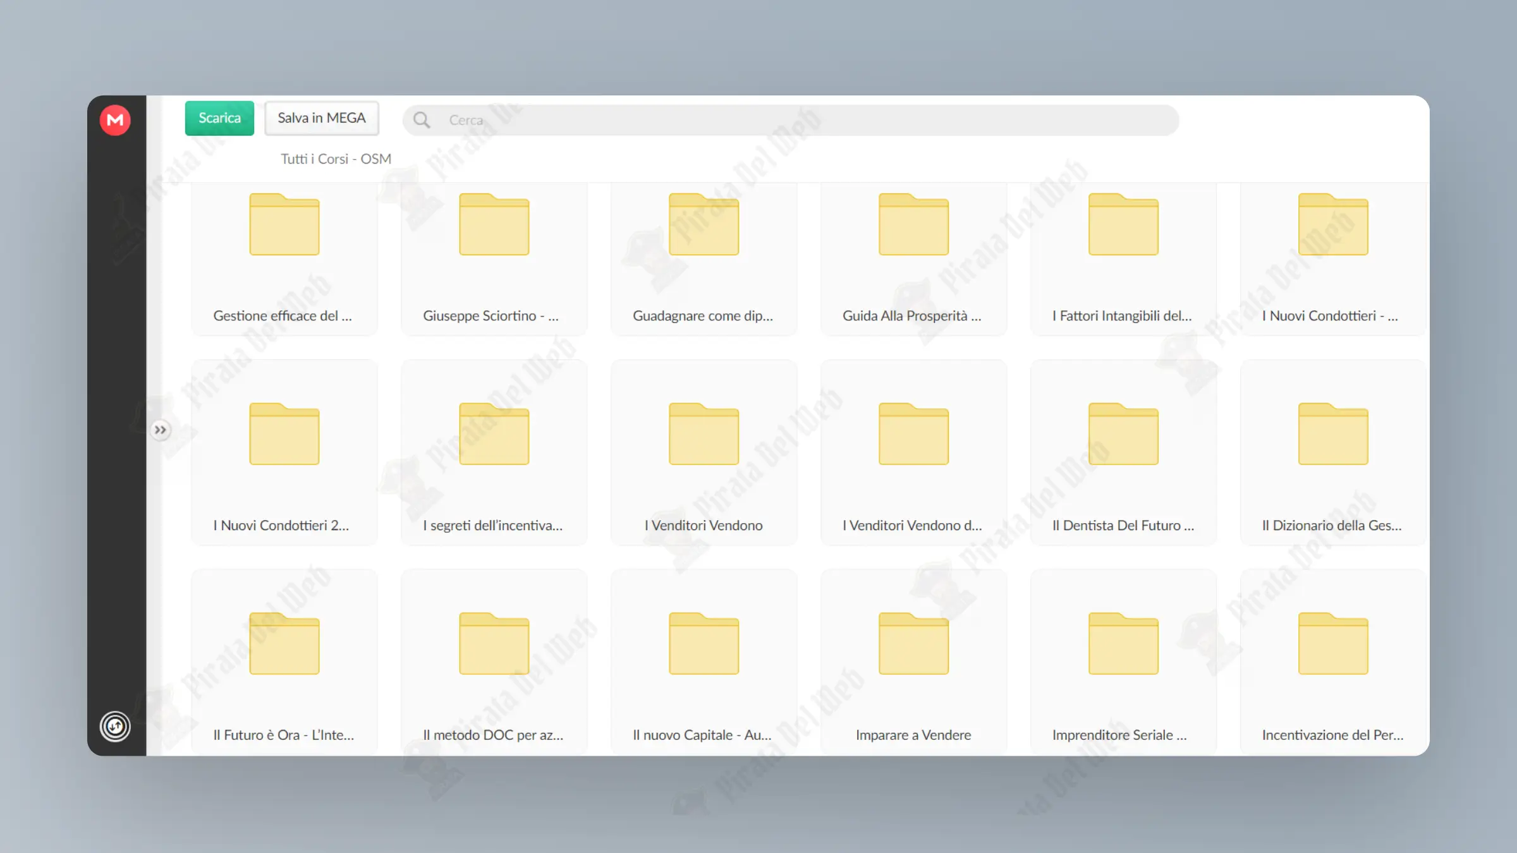Select the label I segreti dell'incentiva...

493,526
